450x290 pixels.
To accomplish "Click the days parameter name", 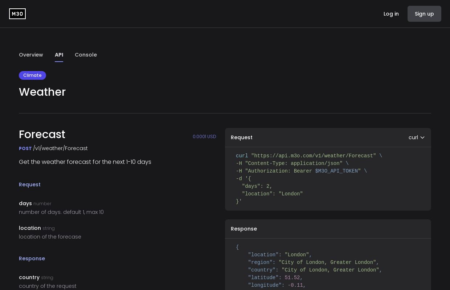I will click(25, 203).
